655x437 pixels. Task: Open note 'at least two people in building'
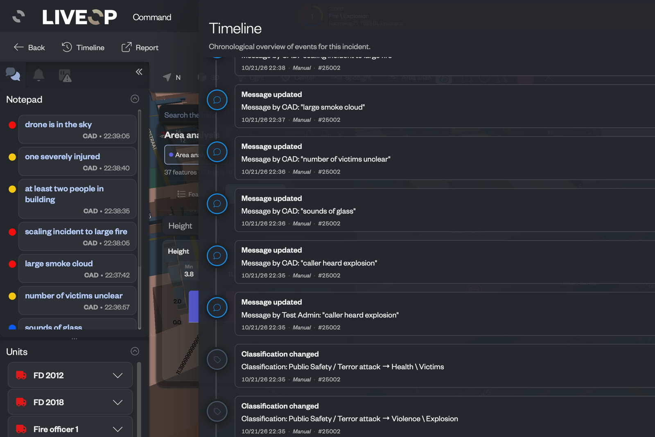tap(77, 199)
